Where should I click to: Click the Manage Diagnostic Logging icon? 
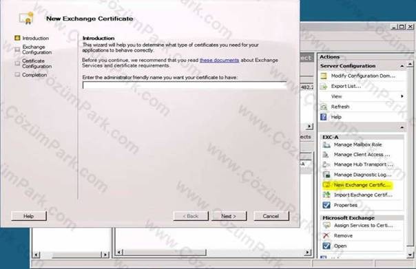pyautogui.click(x=326, y=175)
